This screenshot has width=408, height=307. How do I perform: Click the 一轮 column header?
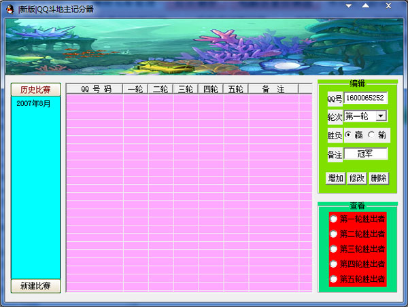[135, 89]
